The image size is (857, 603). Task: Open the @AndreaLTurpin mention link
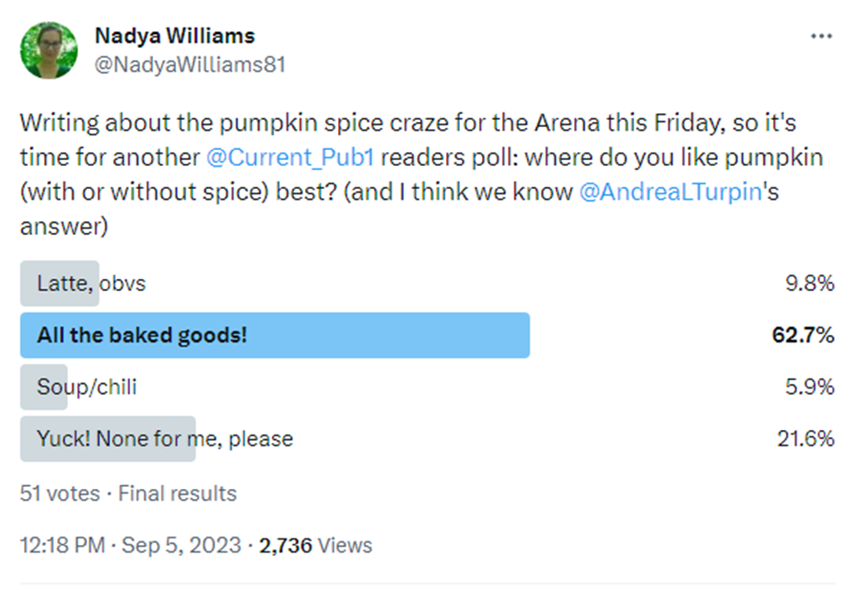(x=670, y=191)
